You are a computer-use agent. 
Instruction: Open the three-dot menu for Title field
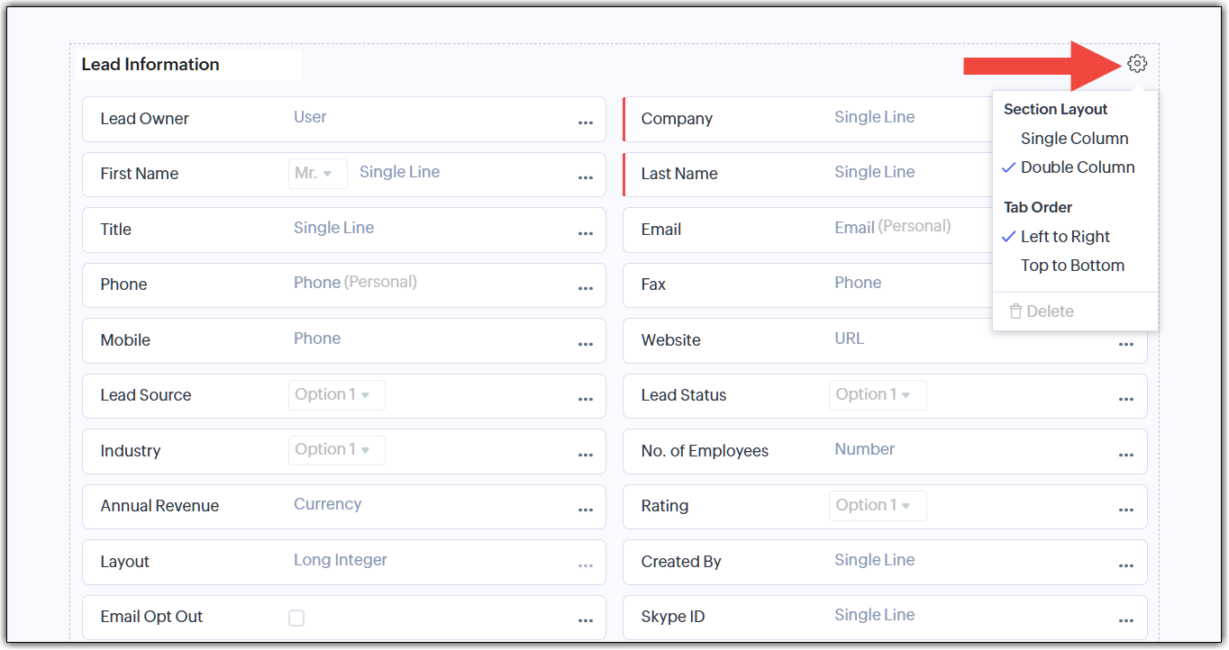(586, 234)
